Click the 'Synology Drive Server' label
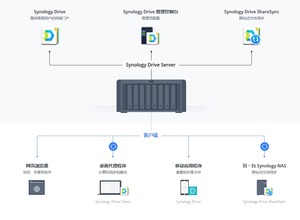 point(151,65)
